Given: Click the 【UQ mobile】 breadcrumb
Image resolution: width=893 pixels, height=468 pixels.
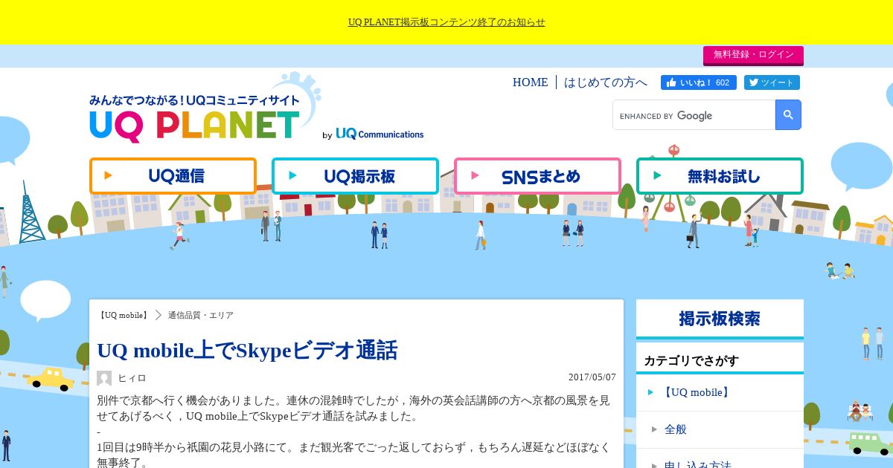Looking at the screenshot, I should pyautogui.click(x=124, y=316).
